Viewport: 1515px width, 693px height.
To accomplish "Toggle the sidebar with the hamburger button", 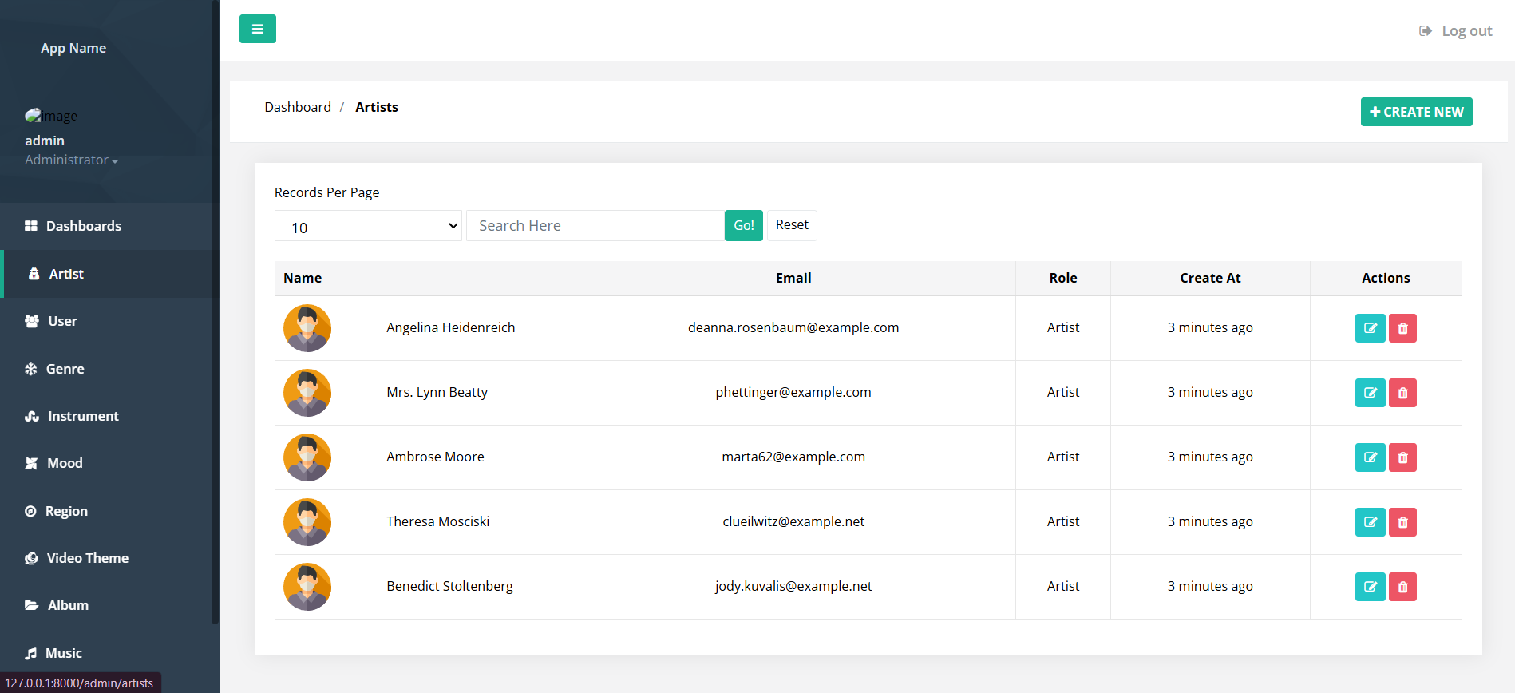I will click(x=258, y=29).
